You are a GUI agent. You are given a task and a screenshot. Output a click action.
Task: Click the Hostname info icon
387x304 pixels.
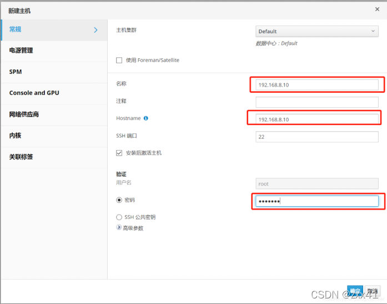(x=146, y=118)
